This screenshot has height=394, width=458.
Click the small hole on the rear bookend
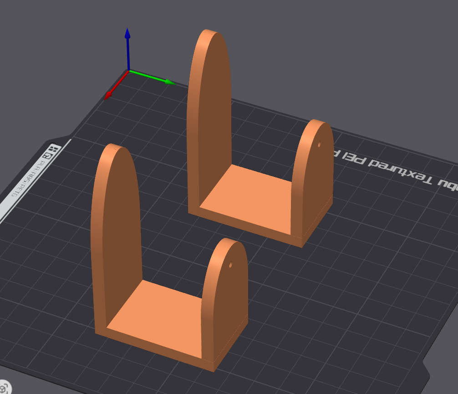319,144
